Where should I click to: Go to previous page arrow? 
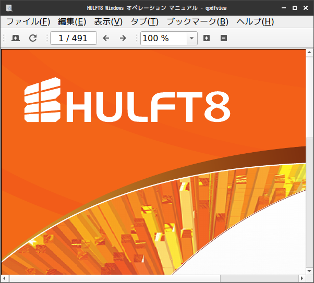point(106,38)
